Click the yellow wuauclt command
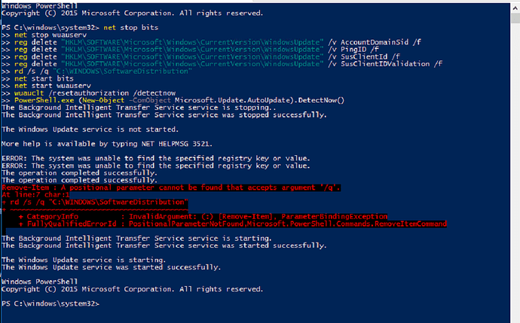The image size is (520, 323). pyautogui.click(x=29, y=93)
